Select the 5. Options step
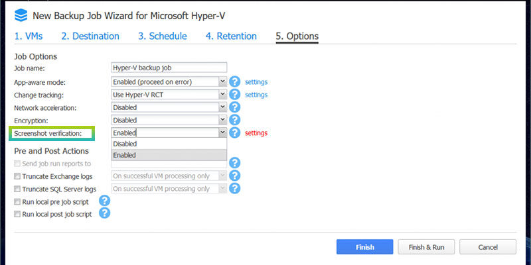Screen dimensions: 531x265 click(297, 36)
